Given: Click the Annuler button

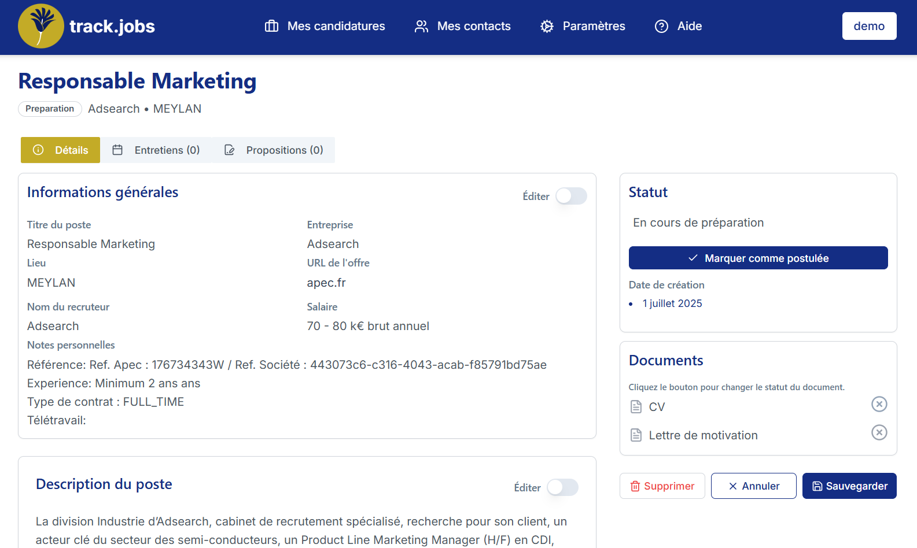Looking at the screenshot, I should pyautogui.click(x=753, y=486).
